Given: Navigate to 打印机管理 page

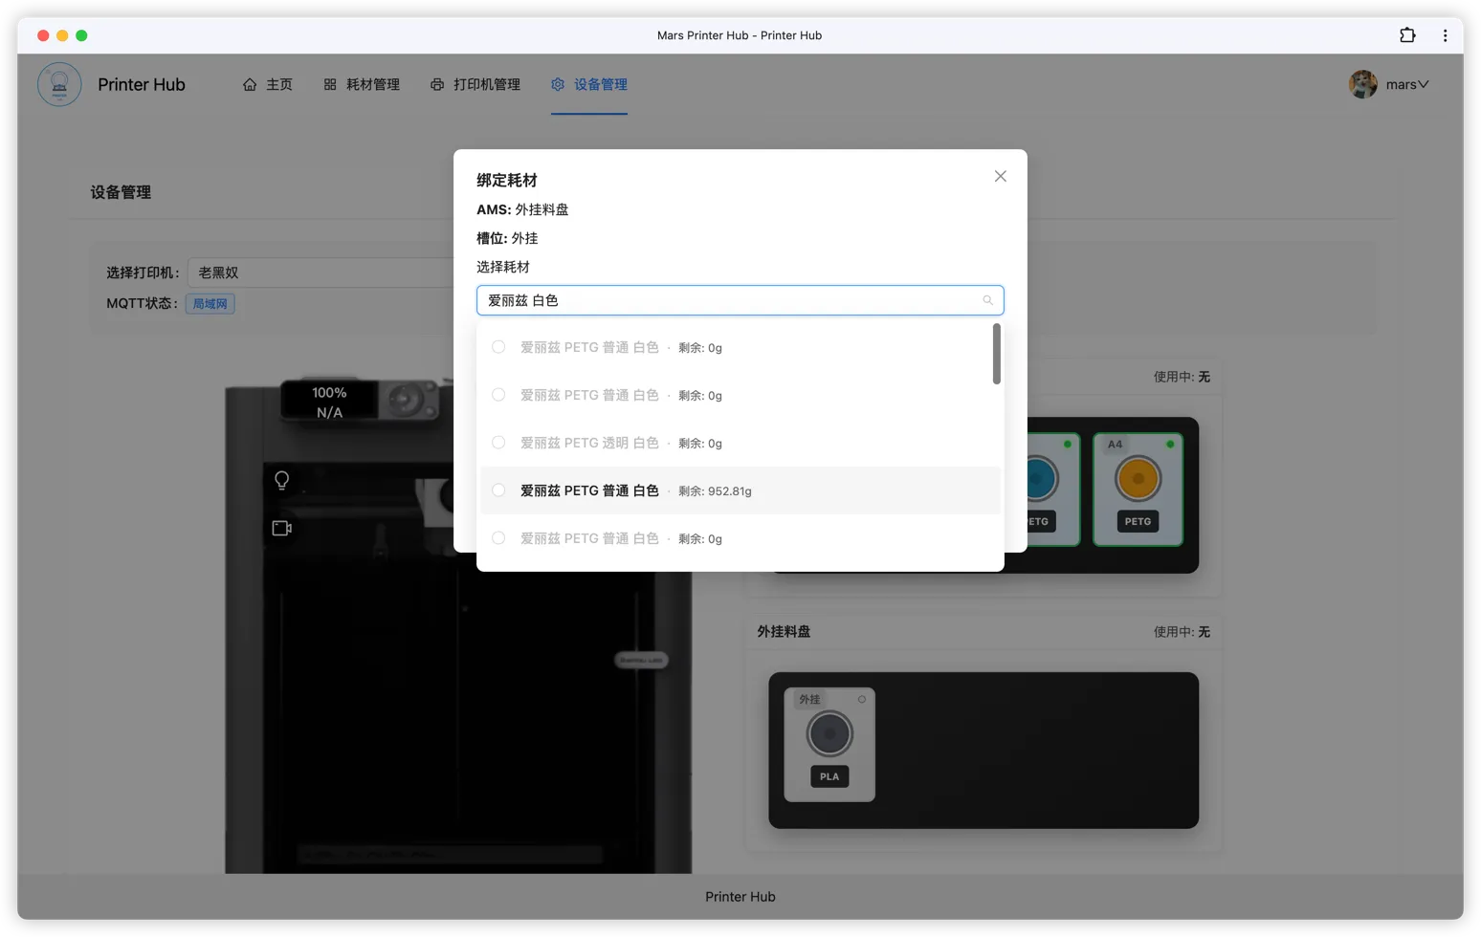Looking at the screenshot, I should pyautogui.click(x=475, y=84).
